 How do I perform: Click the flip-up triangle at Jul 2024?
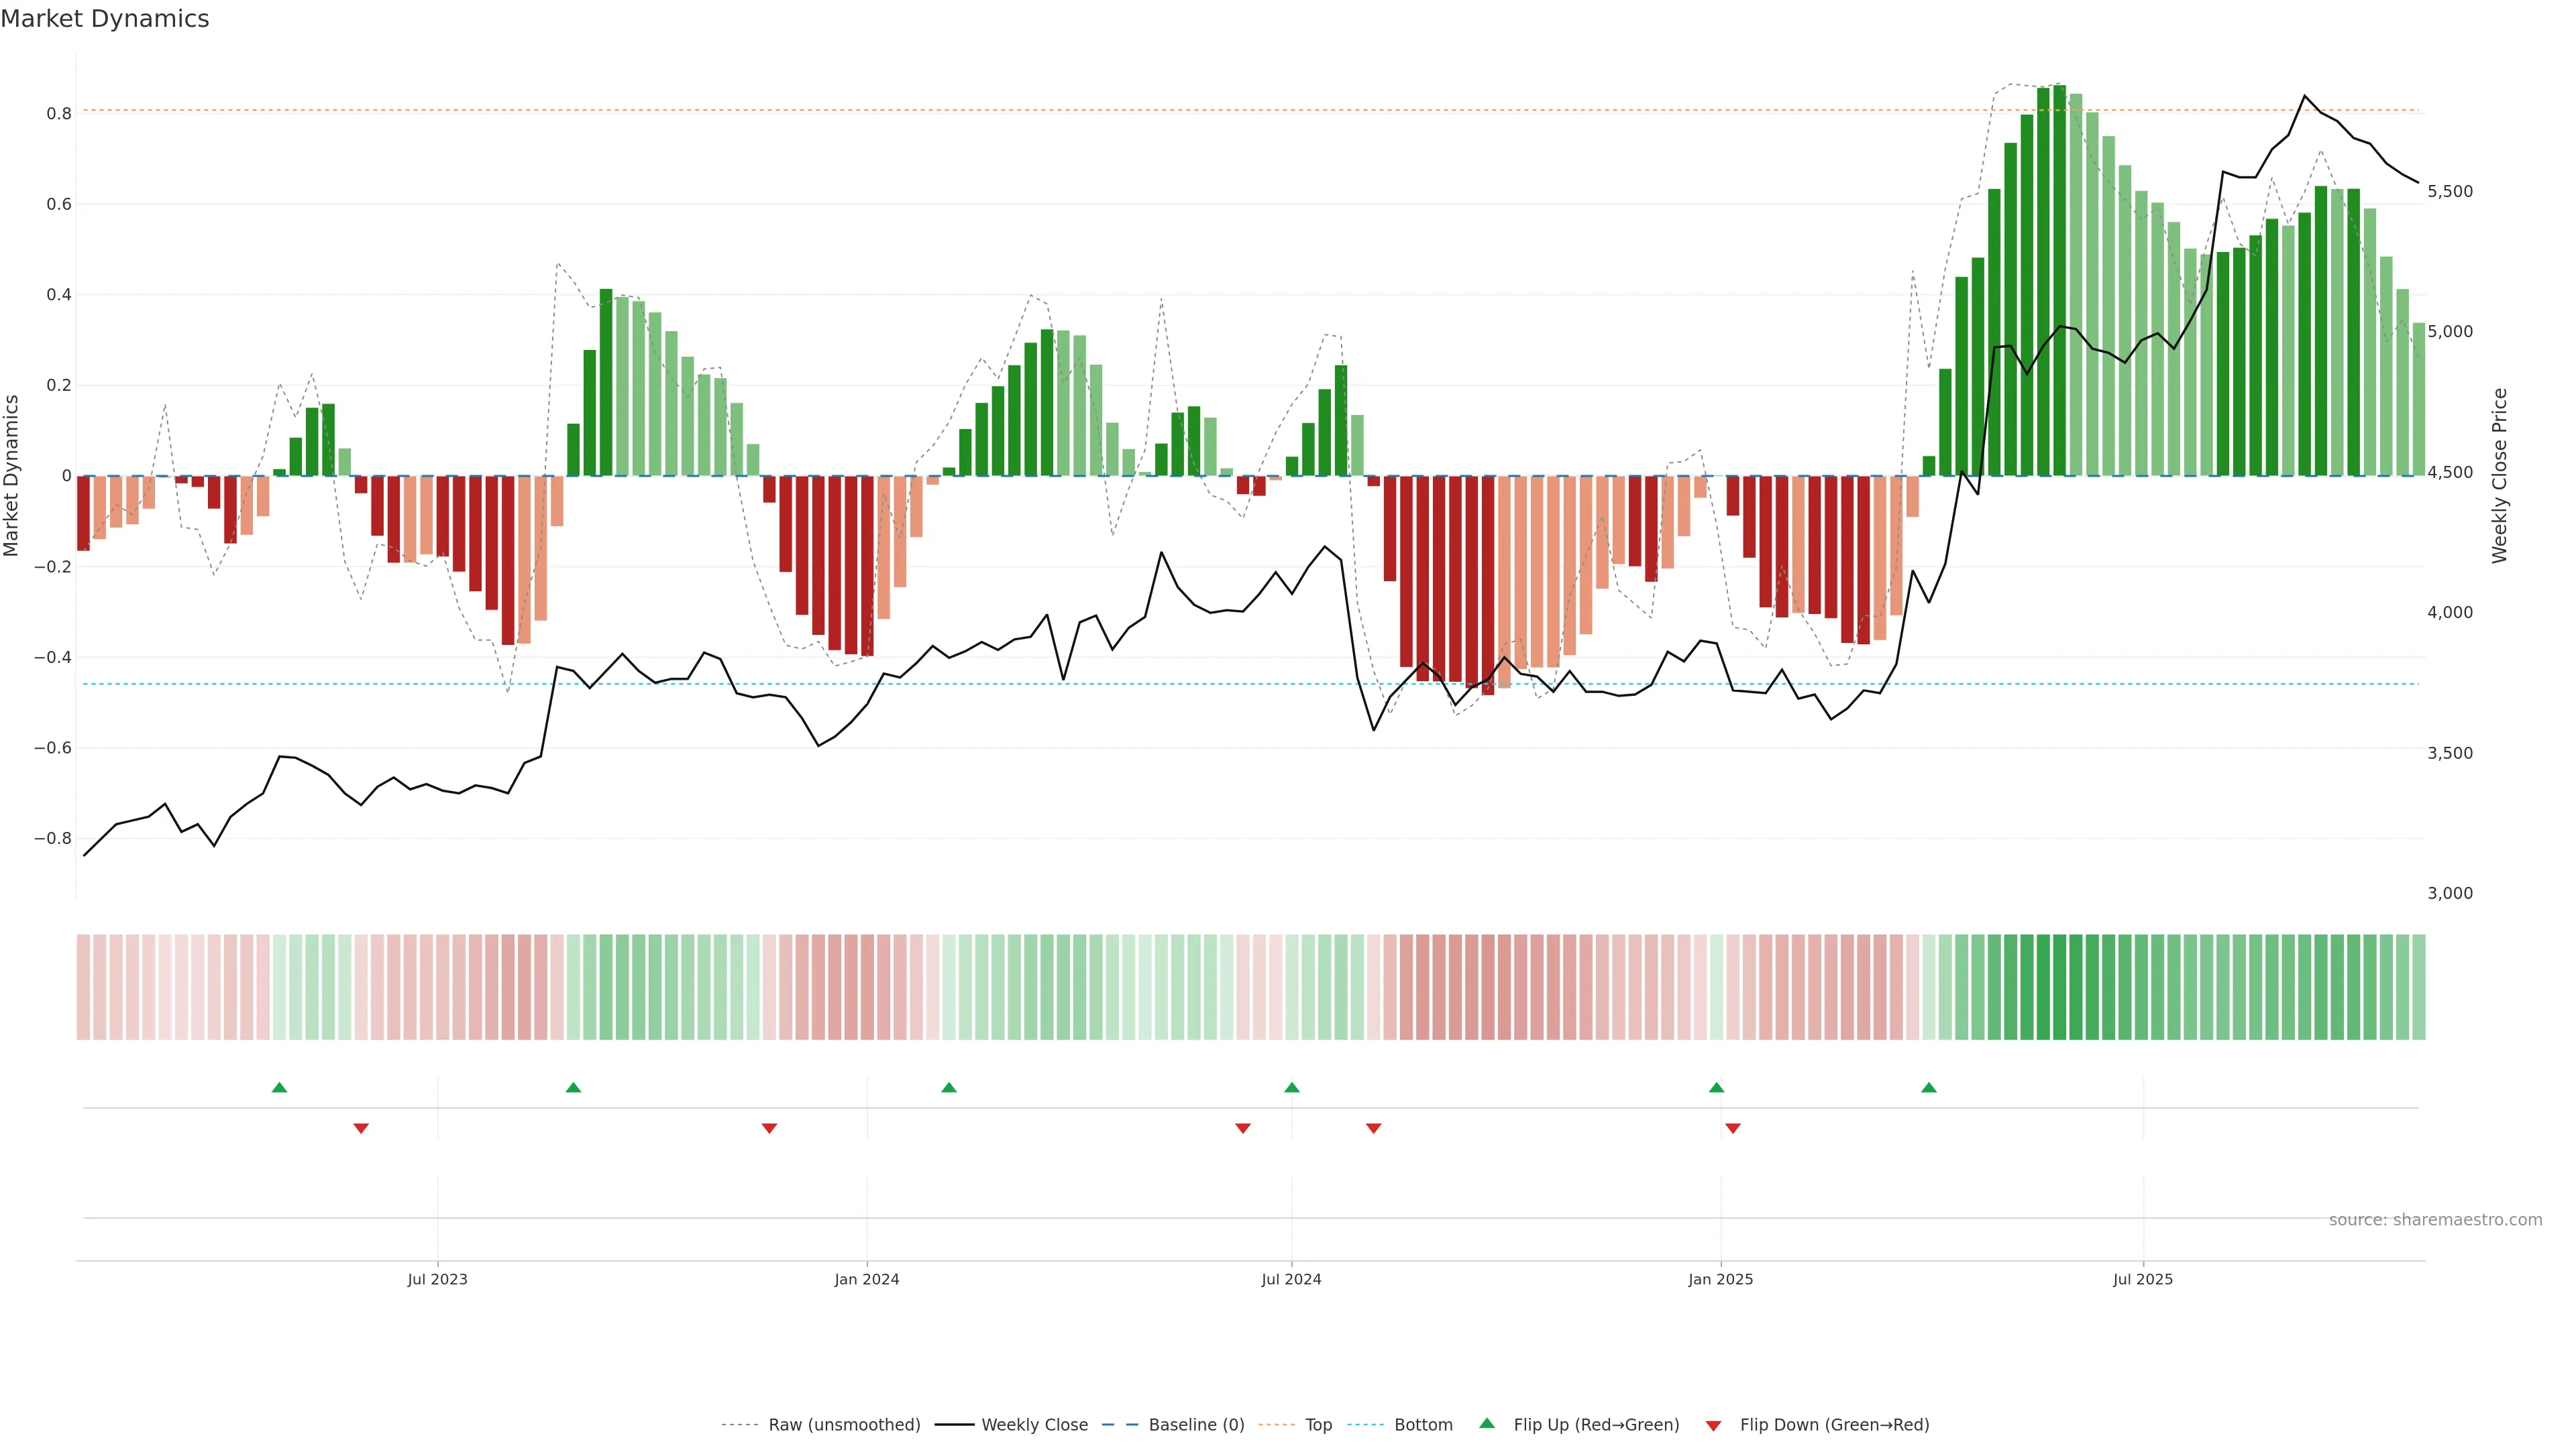[1292, 1087]
